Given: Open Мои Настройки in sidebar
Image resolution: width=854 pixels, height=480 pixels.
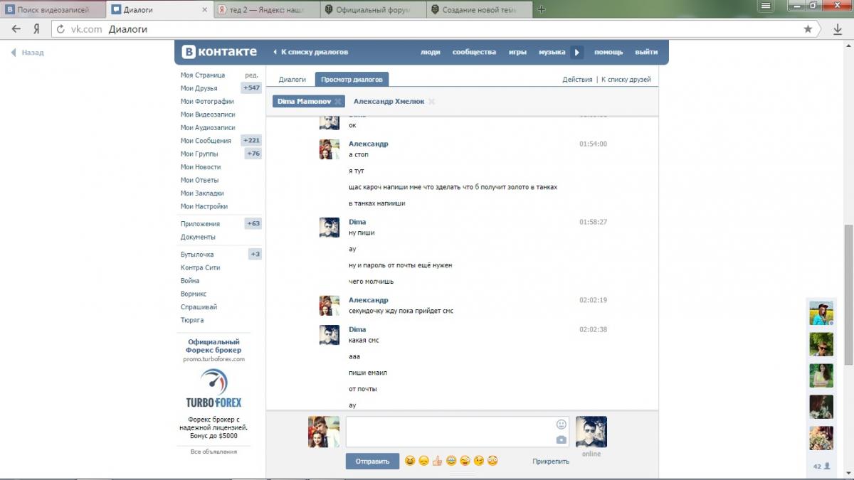Looking at the screenshot, I should click(x=204, y=206).
